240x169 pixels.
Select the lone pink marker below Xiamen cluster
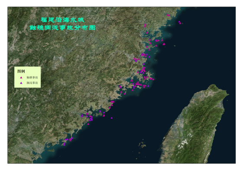coord(88,124)
